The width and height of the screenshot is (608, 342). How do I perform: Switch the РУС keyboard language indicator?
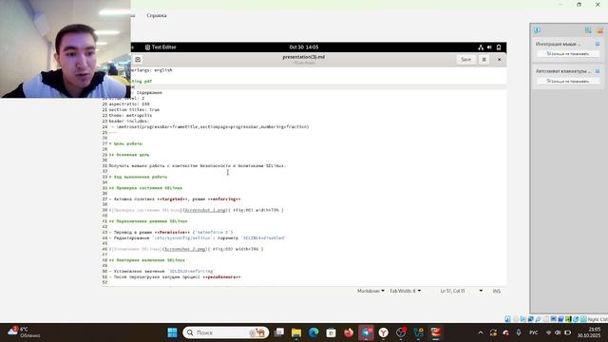tap(534, 332)
